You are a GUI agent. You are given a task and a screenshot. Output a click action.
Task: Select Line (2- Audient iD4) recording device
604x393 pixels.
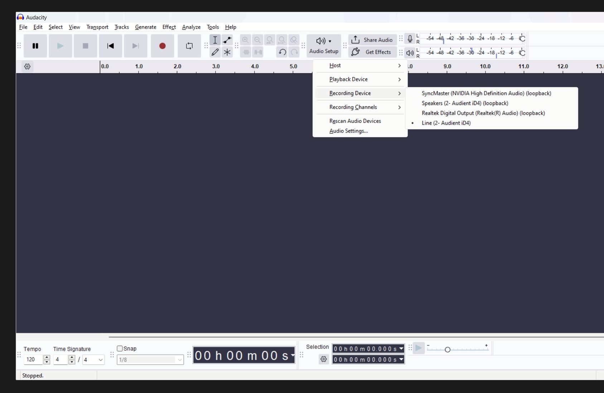pyautogui.click(x=492, y=123)
